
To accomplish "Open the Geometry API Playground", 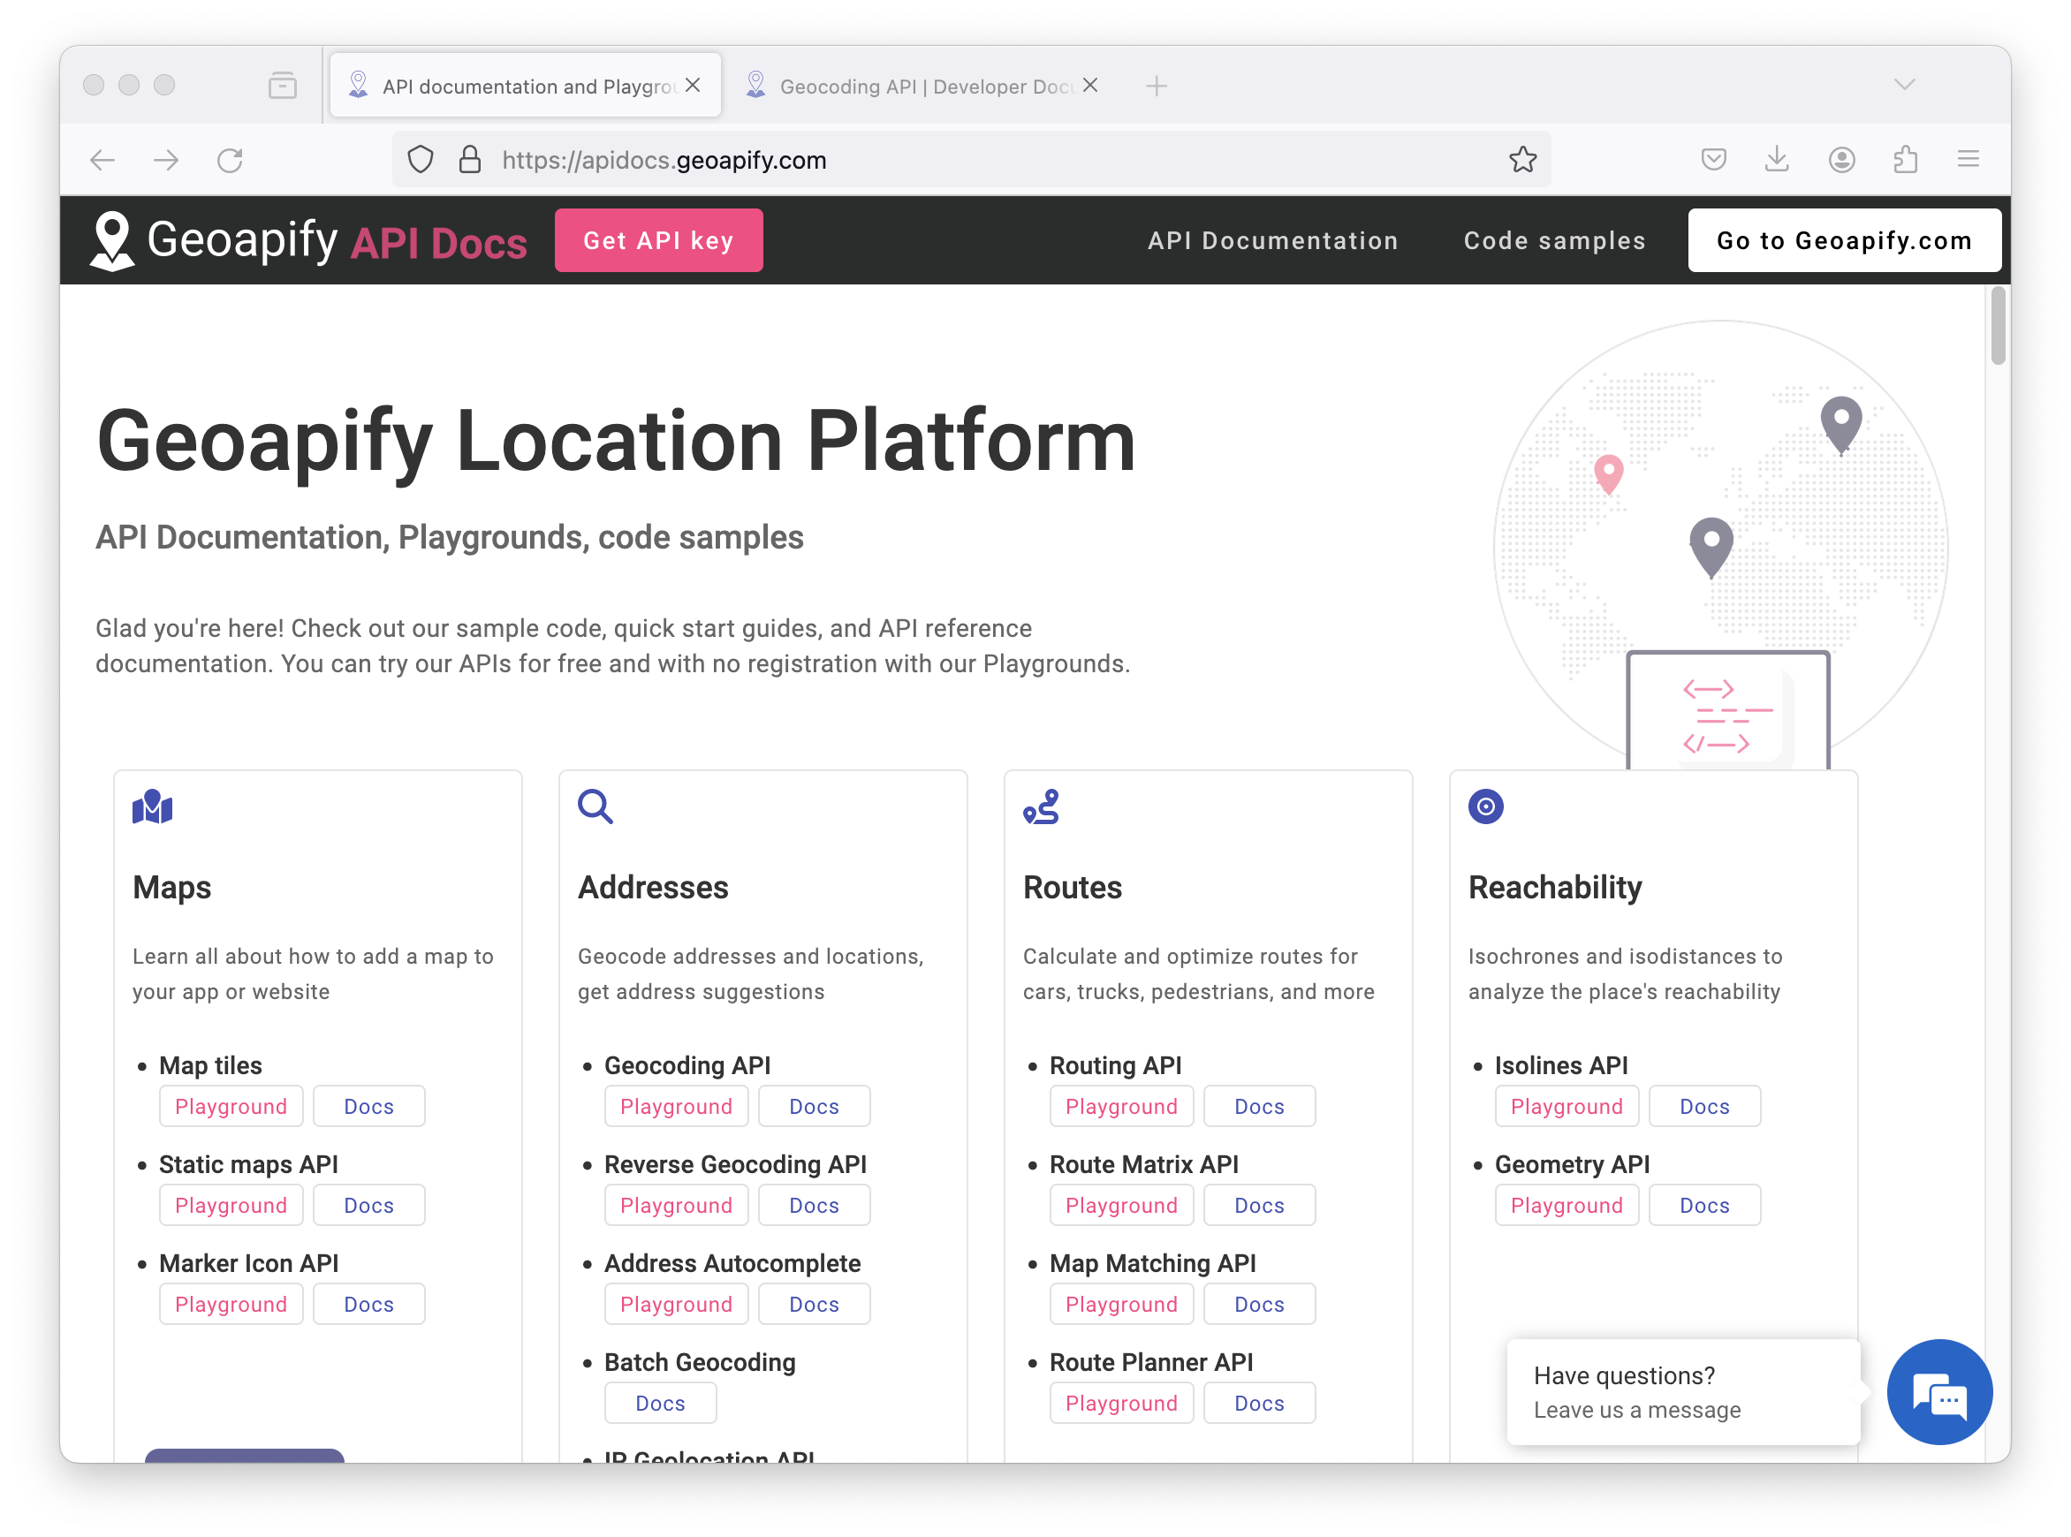I will coord(1567,1206).
